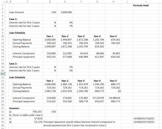Click the Loan Amount value 3,000,000
Image resolution: width=162 pixels, height=129 pixels.
66,12
